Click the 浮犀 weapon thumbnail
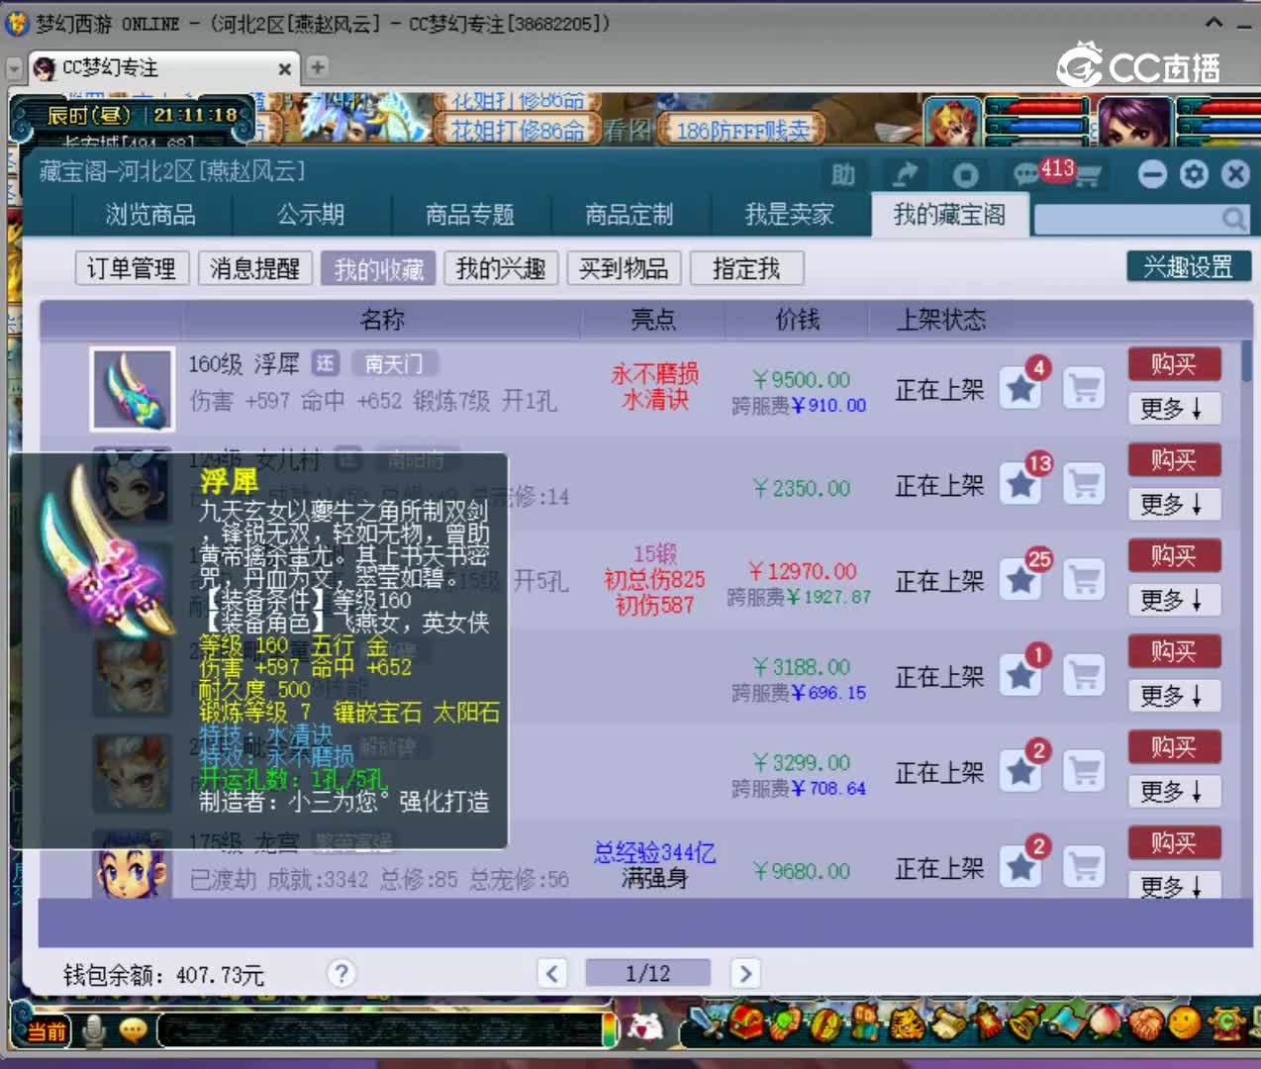Viewport: 1261px width, 1069px height. tap(133, 389)
